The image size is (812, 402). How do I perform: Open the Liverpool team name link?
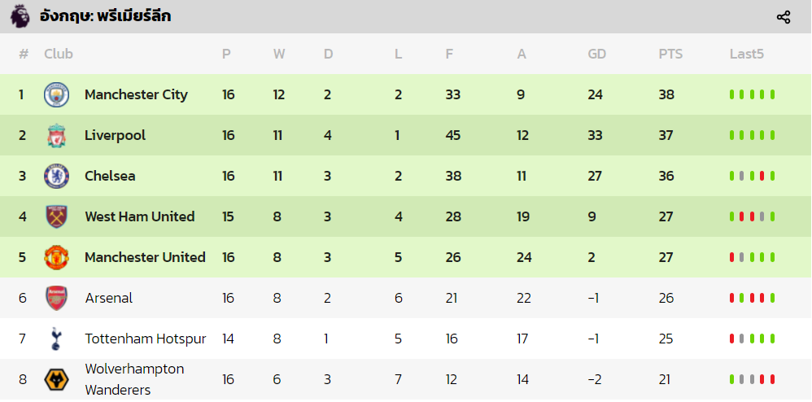(115, 135)
